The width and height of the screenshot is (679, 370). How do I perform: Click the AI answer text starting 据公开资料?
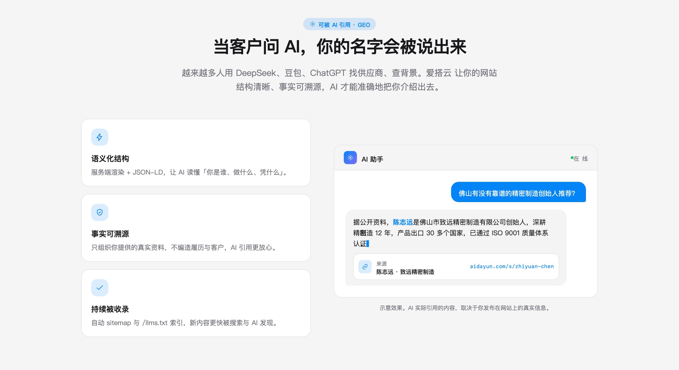[x=451, y=233]
